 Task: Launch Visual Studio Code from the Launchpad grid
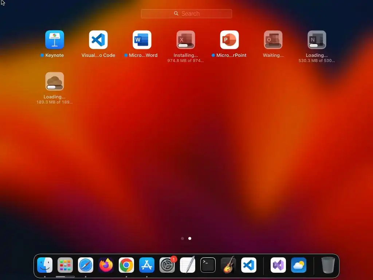pos(98,39)
